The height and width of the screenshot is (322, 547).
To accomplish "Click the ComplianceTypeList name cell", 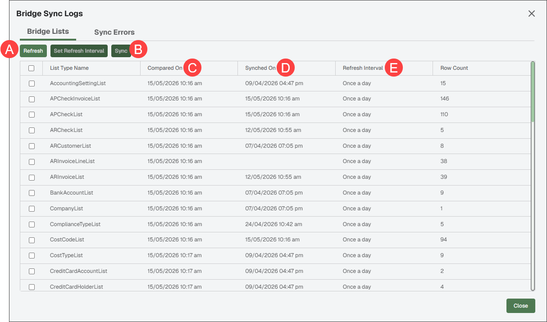I will [75, 224].
